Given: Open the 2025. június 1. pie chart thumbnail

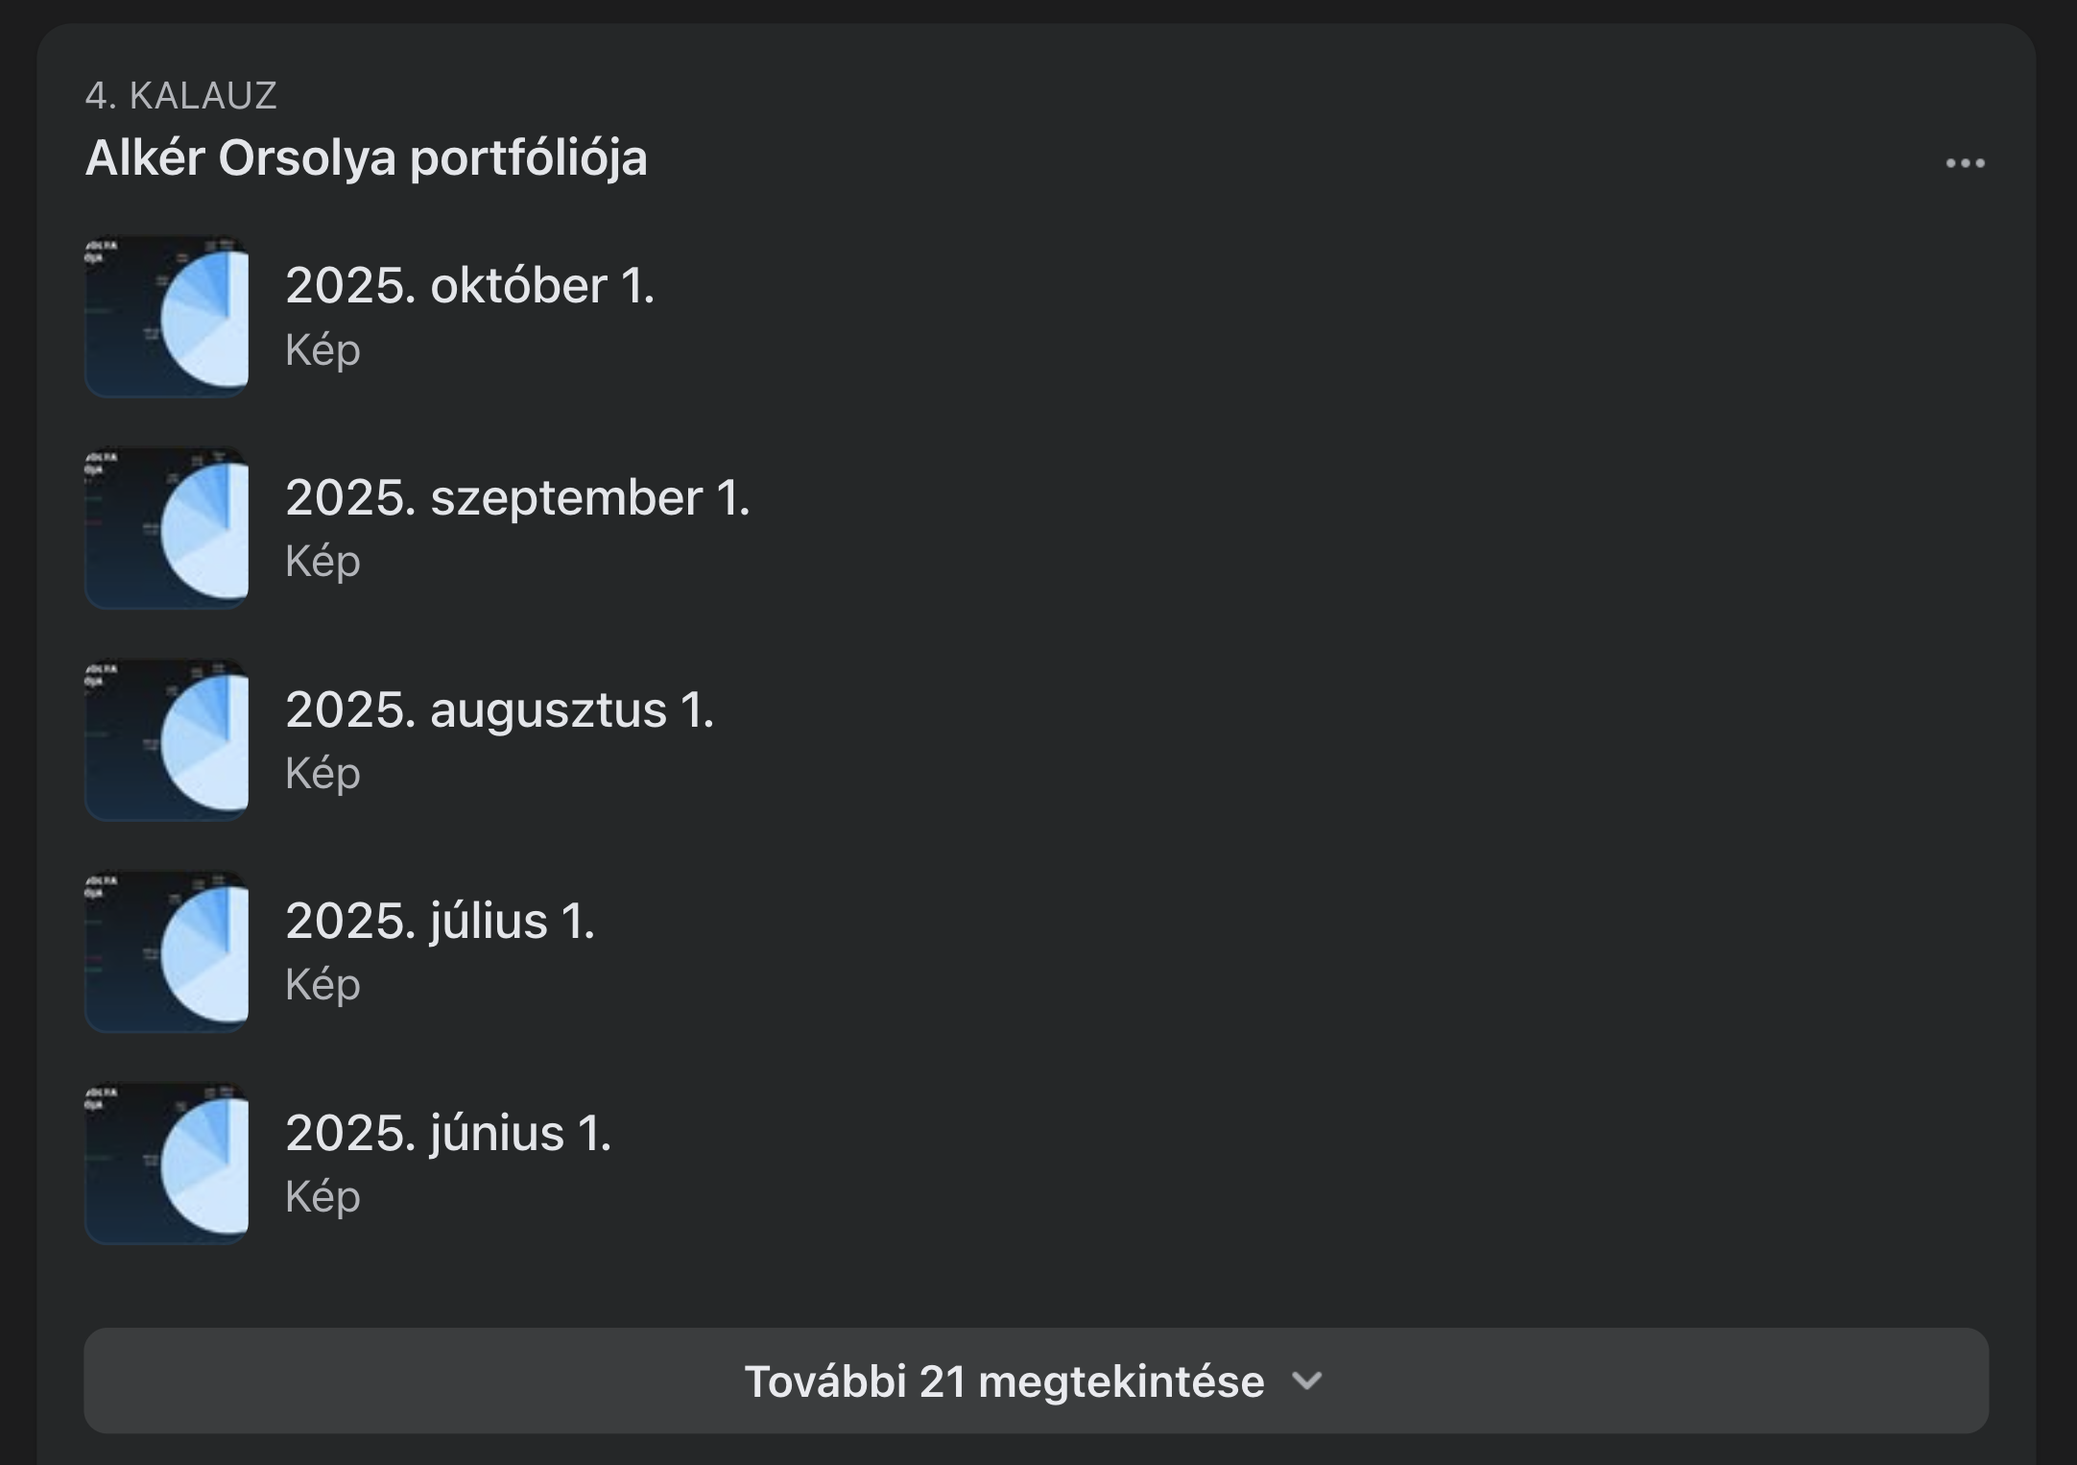Looking at the screenshot, I should tap(167, 1164).
